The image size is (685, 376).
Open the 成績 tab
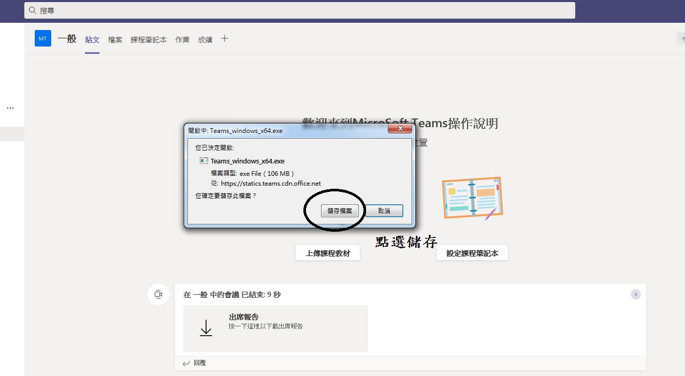tap(205, 39)
